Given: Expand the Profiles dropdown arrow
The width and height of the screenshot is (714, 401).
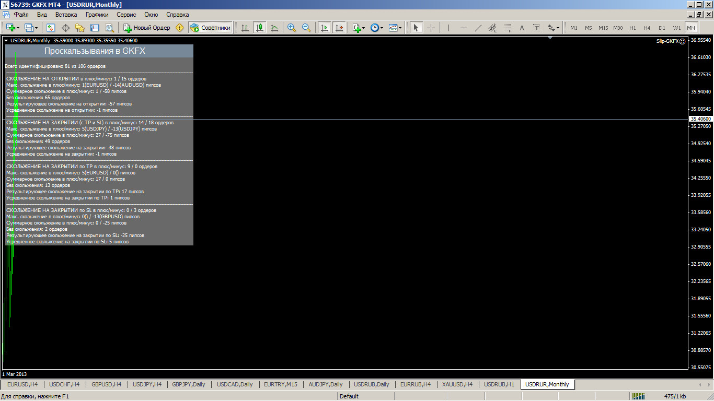Looking at the screenshot, I should point(36,28).
